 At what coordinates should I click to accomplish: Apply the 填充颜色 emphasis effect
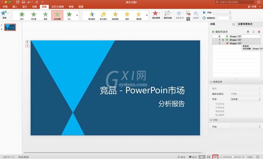92,15
